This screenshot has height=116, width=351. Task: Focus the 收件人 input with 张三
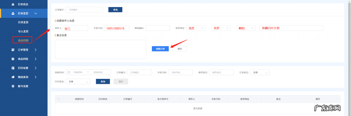click(x=76, y=28)
